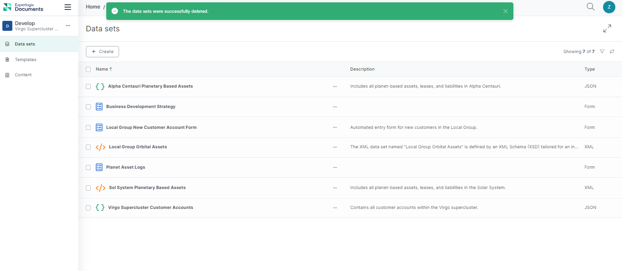Open more options for Develop workspace
The width and height of the screenshot is (622, 271).
(68, 26)
